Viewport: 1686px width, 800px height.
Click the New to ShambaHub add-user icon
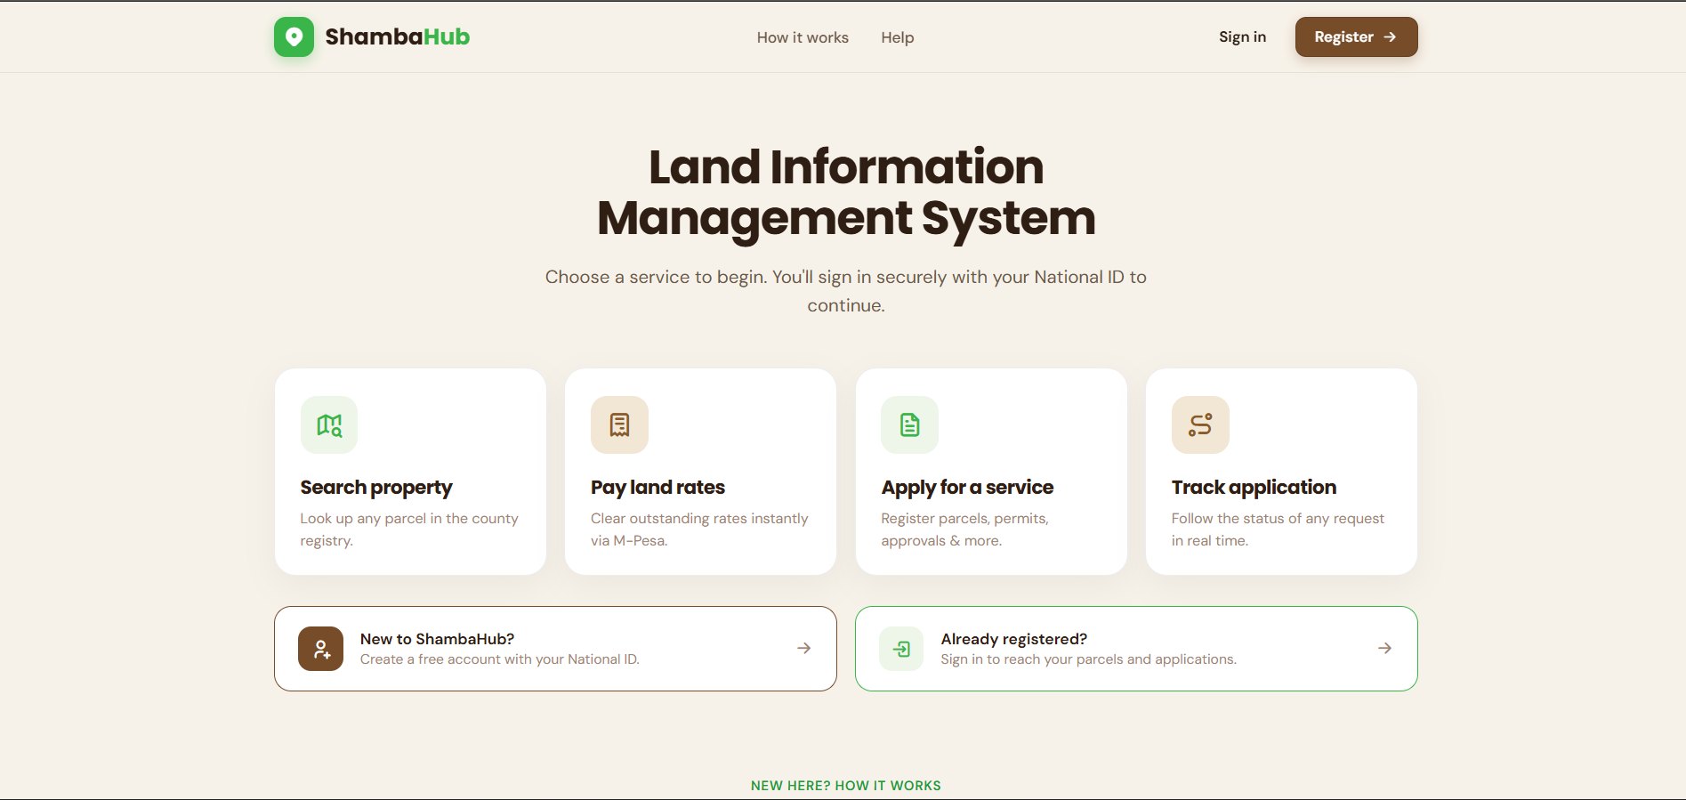pyautogui.click(x=320, y=649)
